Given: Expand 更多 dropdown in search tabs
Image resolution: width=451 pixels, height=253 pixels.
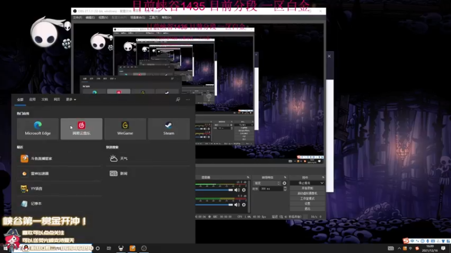Looking at the screenshot, I should click(71, 100).
